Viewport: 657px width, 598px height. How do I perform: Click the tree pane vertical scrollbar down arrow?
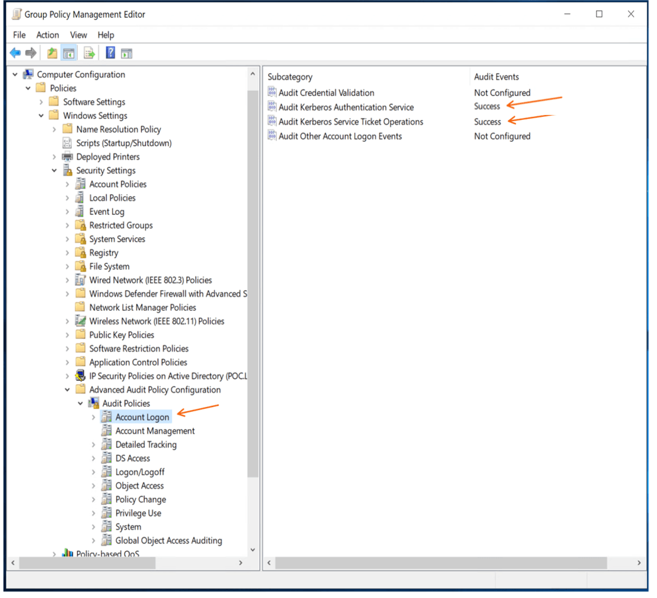coord(253,550)
